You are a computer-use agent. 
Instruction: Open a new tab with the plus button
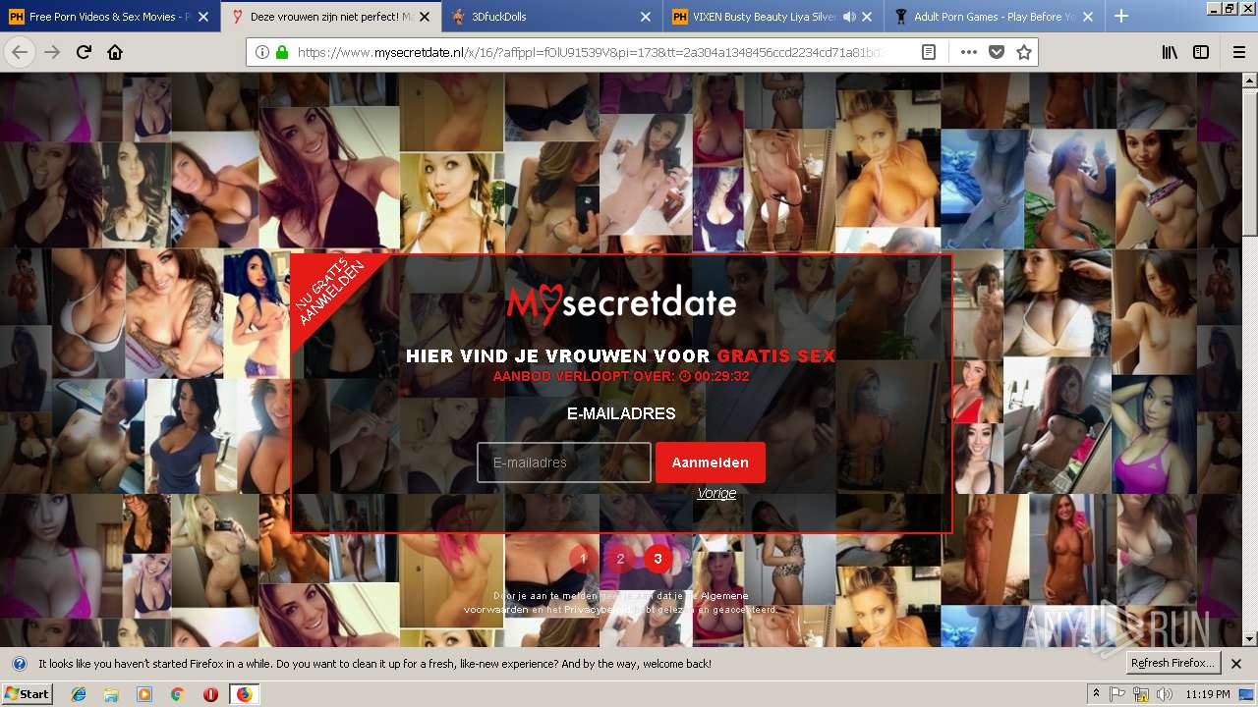1121,16
